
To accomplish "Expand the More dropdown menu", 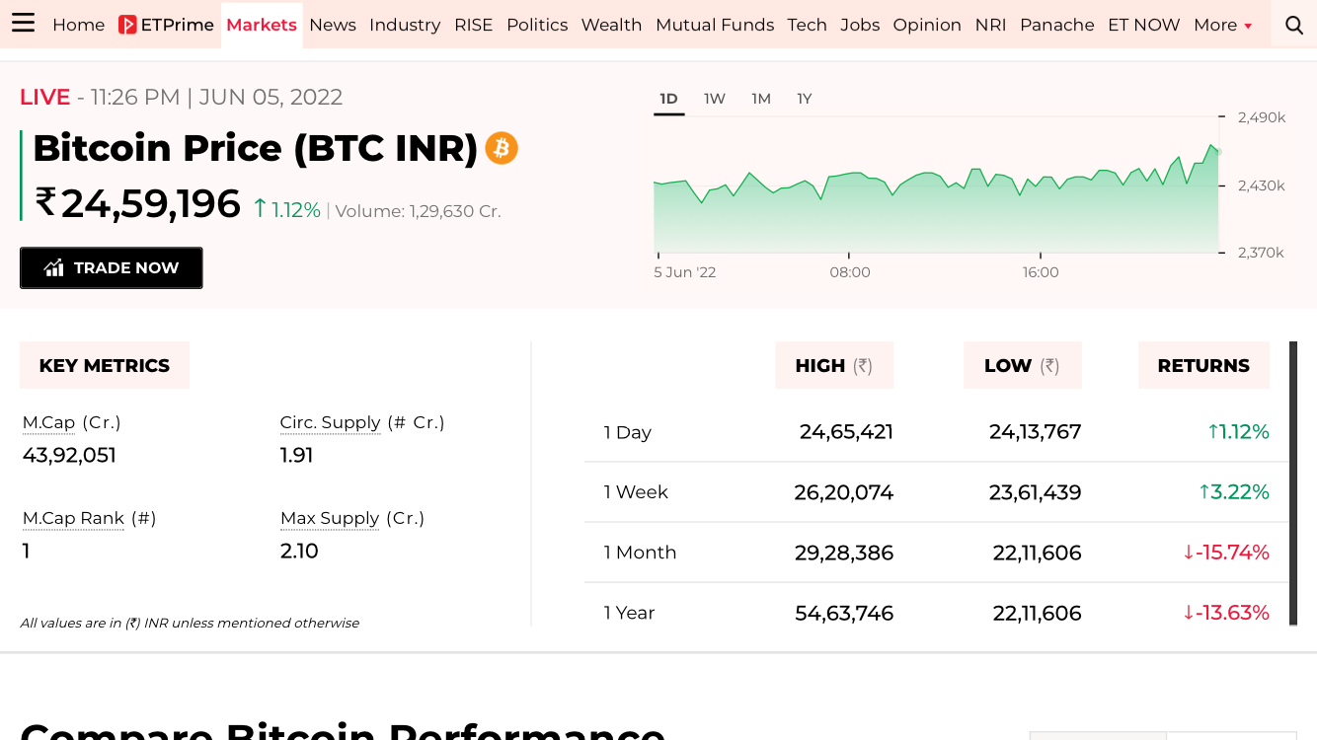I will (x=1222, y=25).
